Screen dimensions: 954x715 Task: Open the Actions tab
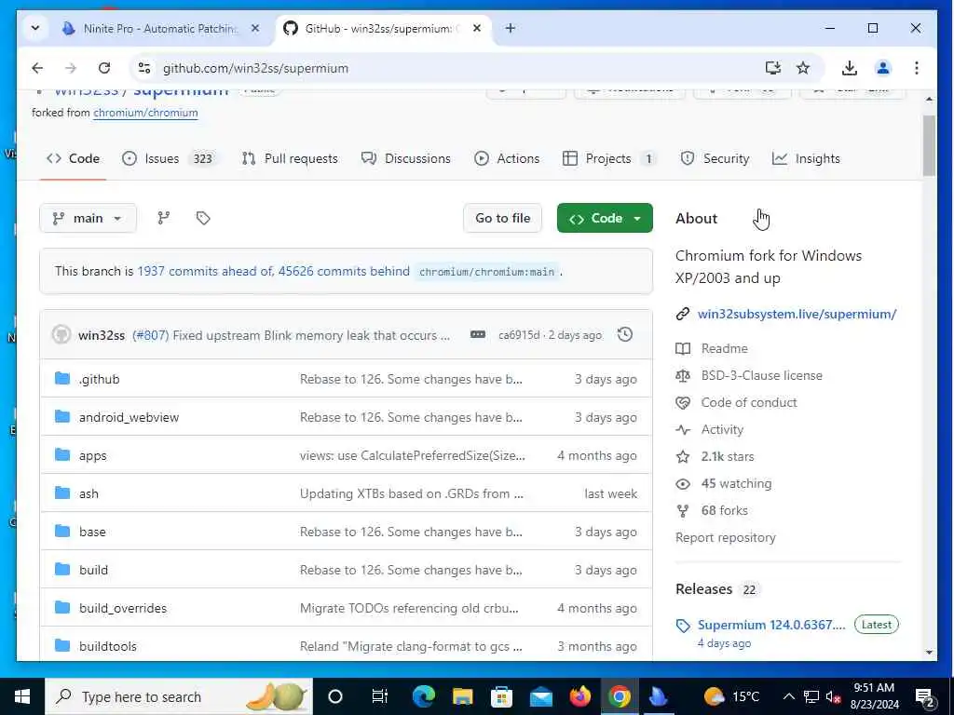507,158
